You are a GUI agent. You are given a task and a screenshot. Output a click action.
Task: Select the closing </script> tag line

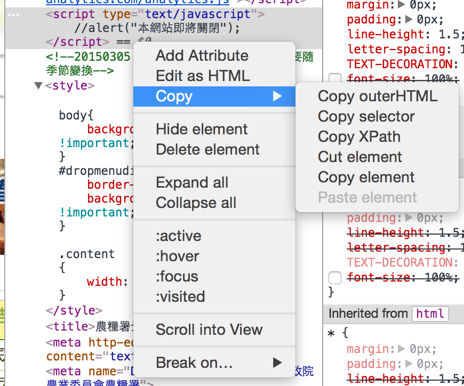pos(77,42)
